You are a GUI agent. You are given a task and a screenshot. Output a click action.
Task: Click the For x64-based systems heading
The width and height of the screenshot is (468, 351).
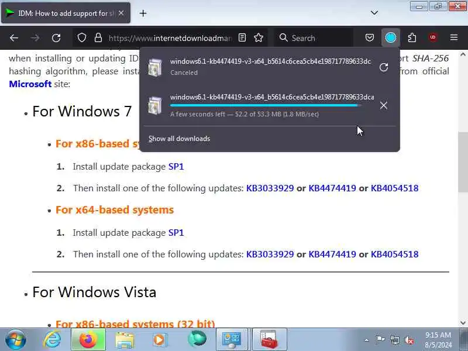point(115,210)
